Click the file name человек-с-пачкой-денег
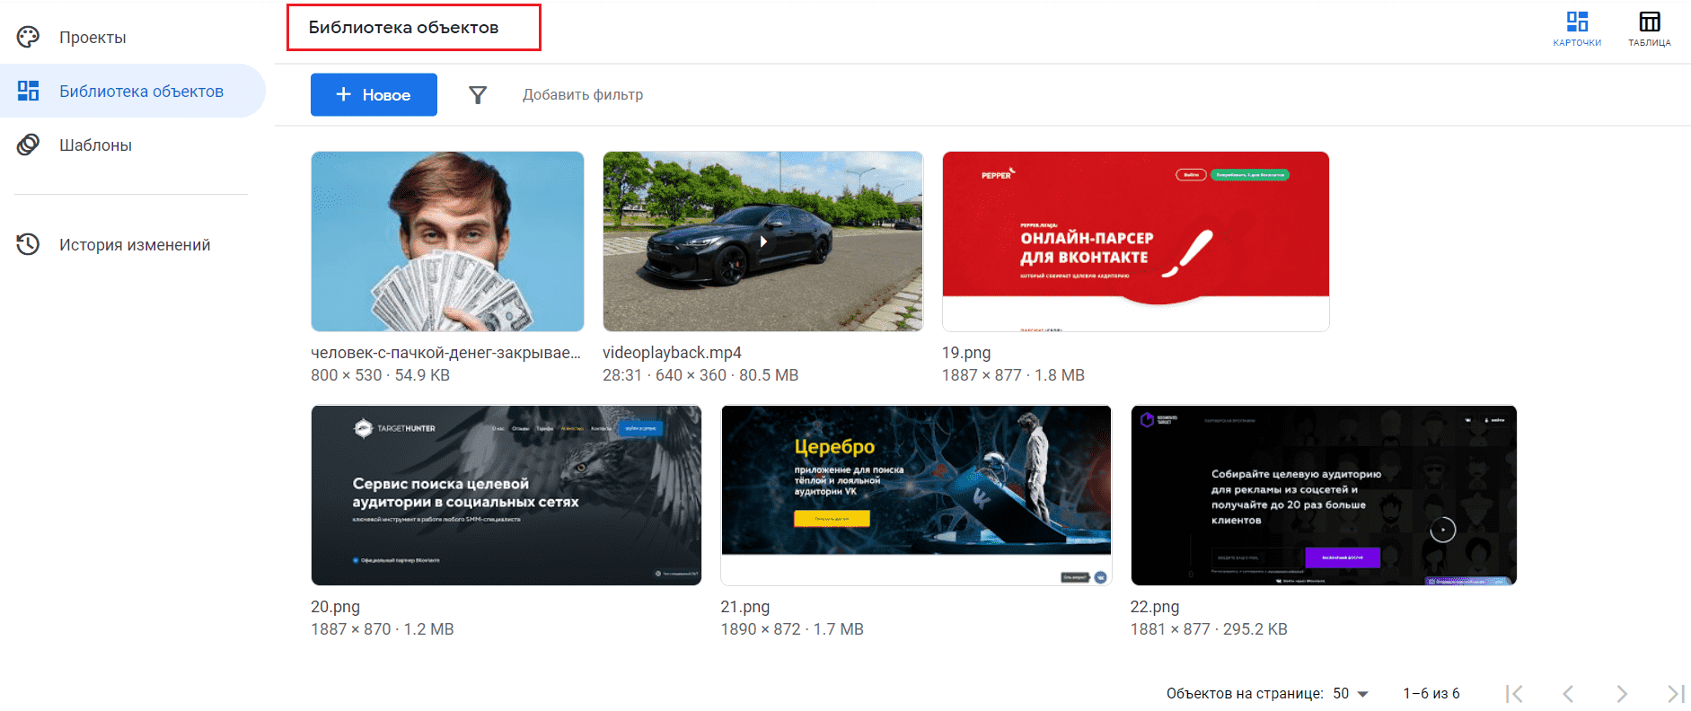Screen dimensions: 1691x711 click(445, 353)
